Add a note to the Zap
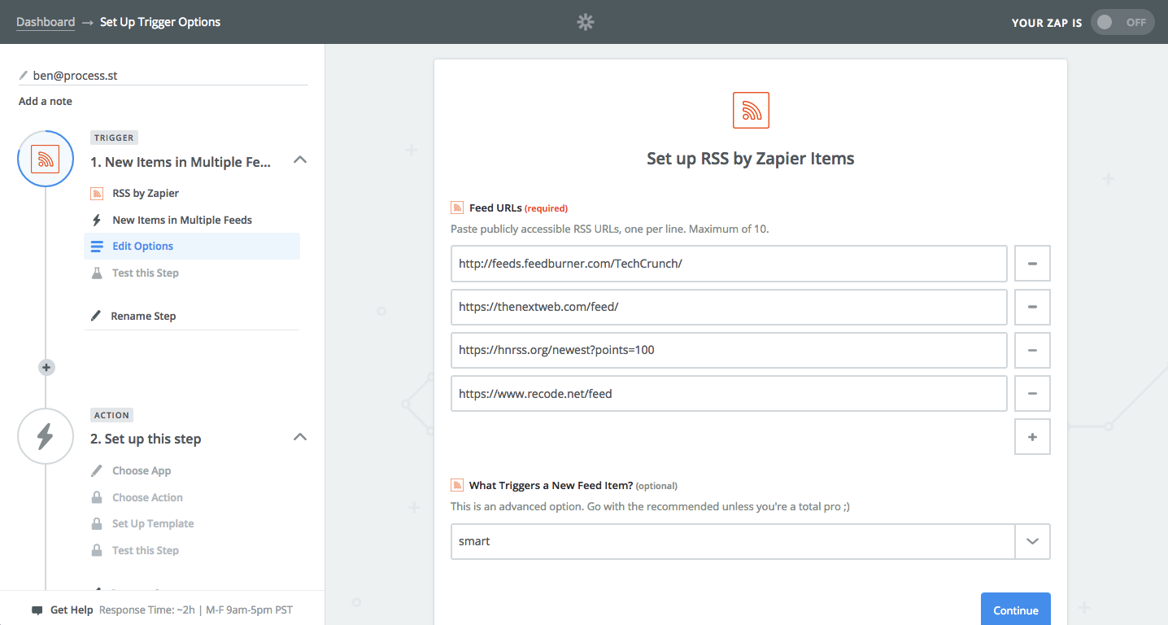The image size is (1168, 625). [x=46, y=101]
